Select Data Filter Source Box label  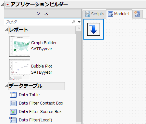40,112
